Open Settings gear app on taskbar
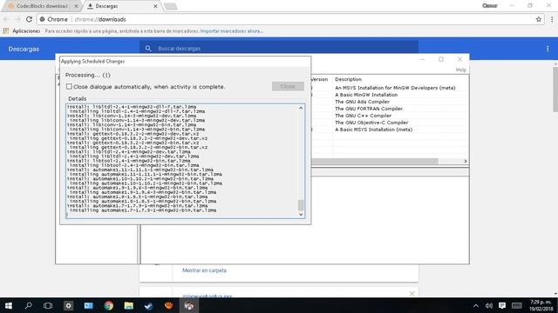558x313 pixels. coord(68,305)
